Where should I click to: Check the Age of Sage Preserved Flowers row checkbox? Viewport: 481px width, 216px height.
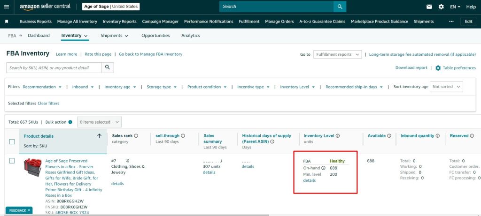coord(12,161)
